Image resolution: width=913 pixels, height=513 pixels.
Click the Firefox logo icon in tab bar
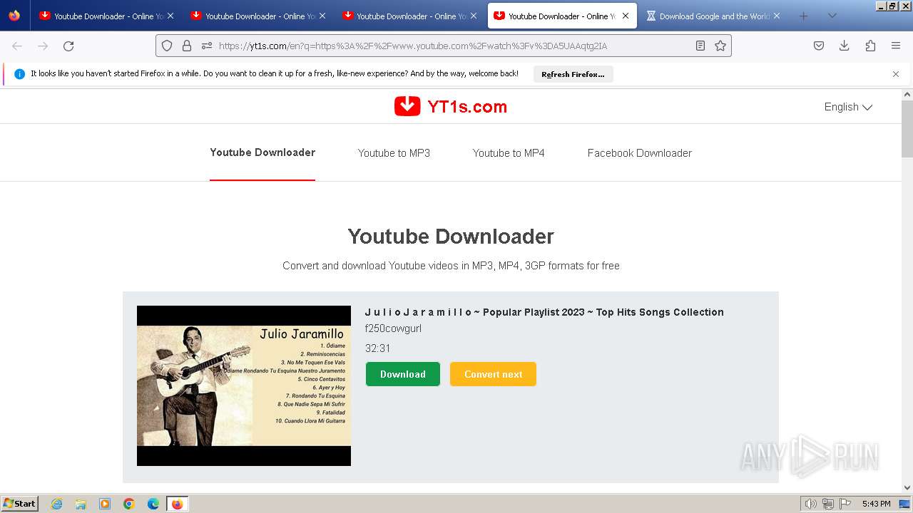[14, 16]
